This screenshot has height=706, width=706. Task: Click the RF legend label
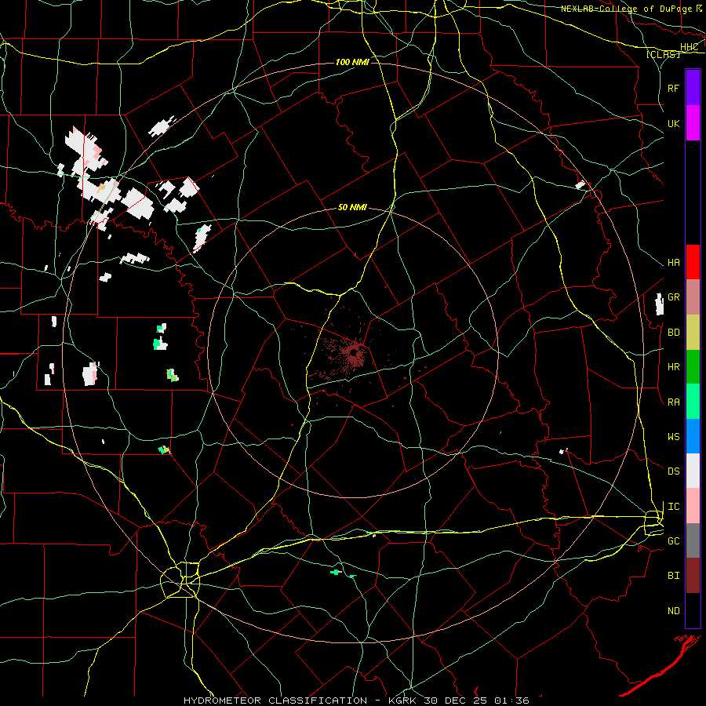pyautogui.click(x=673, y=88)
